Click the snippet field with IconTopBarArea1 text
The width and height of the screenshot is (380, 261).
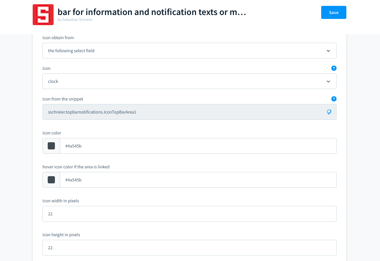(x=183, y=112)
